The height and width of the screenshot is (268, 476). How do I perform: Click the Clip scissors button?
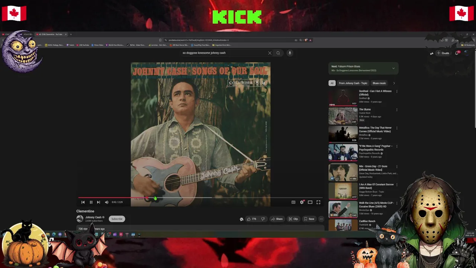tap(293, 219)
